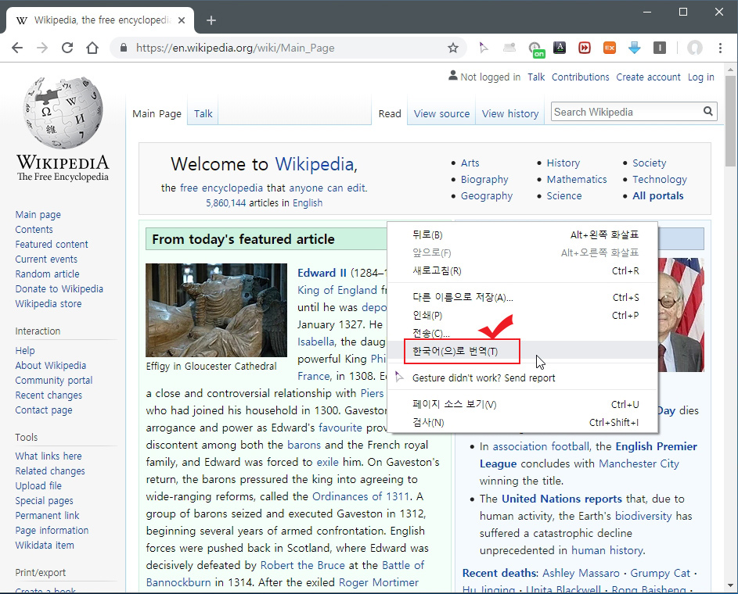This screenshot has height=594, width=738.
Task: Click the grey square 'I' extension icon
Action: (x=660, y=48)
